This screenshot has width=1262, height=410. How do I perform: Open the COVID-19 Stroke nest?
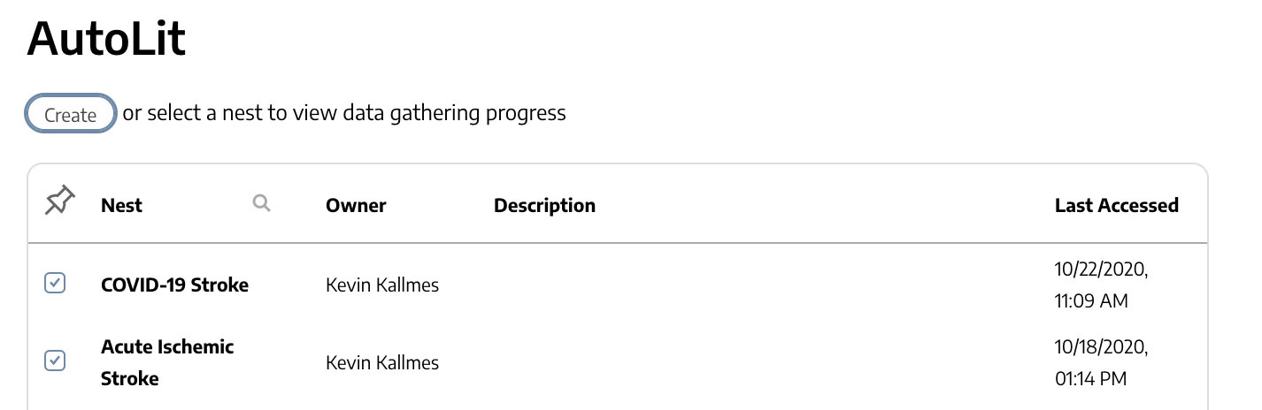174,285
